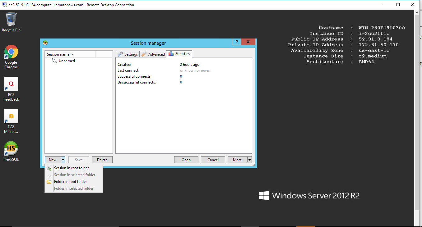Select the Unnamed session in list
Image resolution: width=422 pixels, height=227 pixels.
[67, 61]
